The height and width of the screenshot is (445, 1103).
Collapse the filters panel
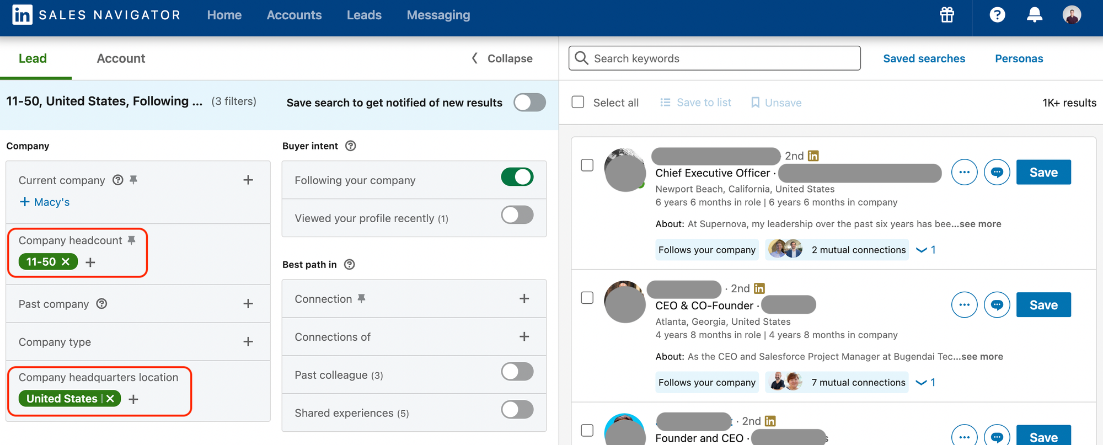502,58
